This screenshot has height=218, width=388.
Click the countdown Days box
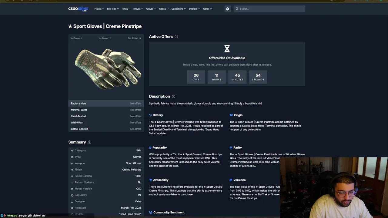pos(196,77)
